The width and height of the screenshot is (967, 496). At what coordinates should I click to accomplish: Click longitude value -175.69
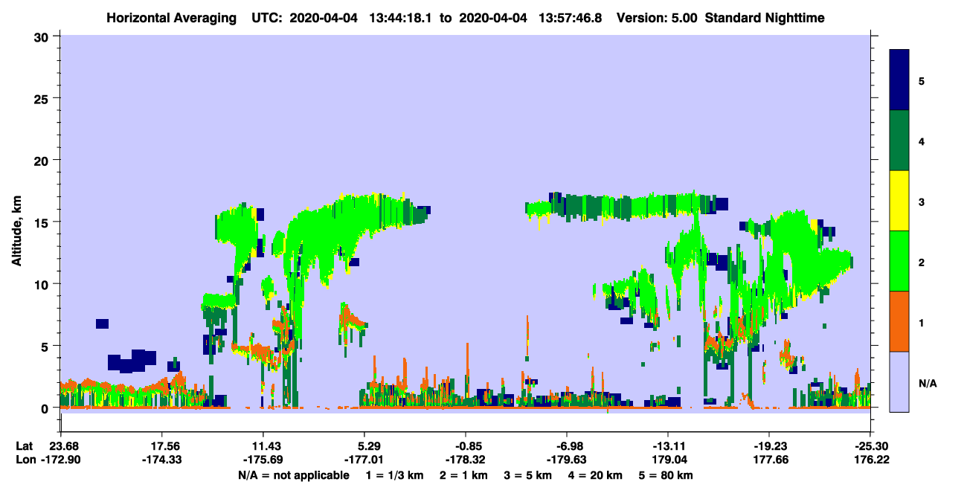point(263,460)
